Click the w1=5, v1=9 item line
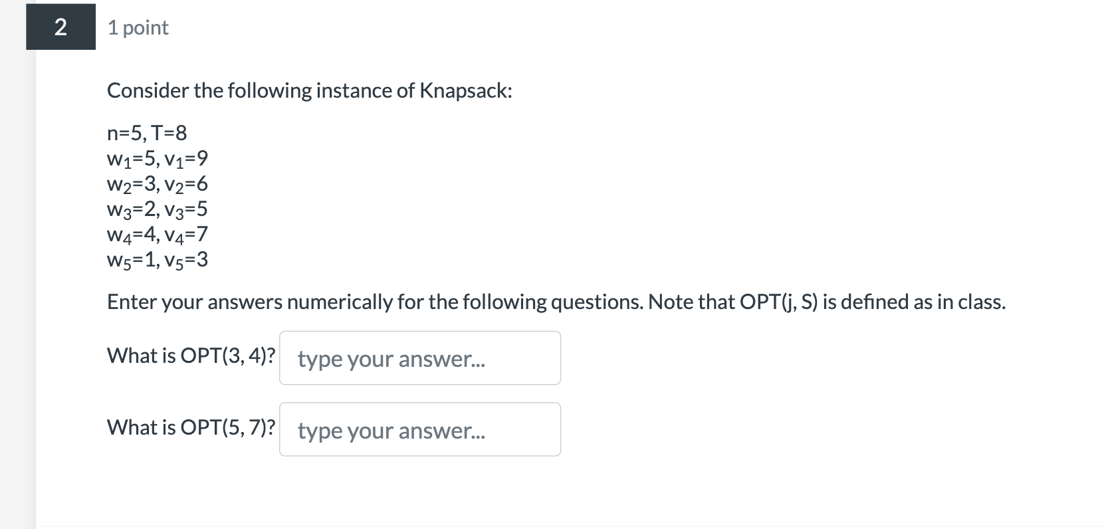This screenshot has width=1106, height=529. click(x=158, y=158)
